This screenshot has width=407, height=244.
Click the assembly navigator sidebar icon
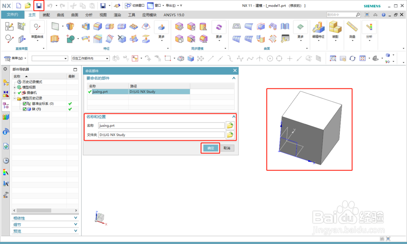(x=6, y=83)
